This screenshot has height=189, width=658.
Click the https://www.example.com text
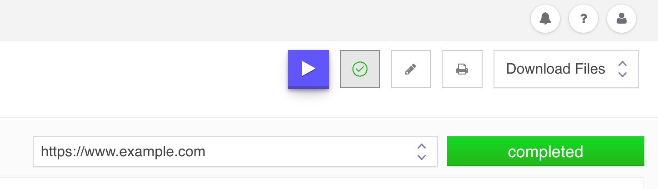(x=123, y=151)
